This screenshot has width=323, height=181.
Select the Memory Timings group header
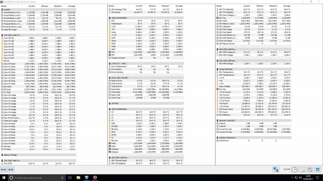(x=38, y=155)
